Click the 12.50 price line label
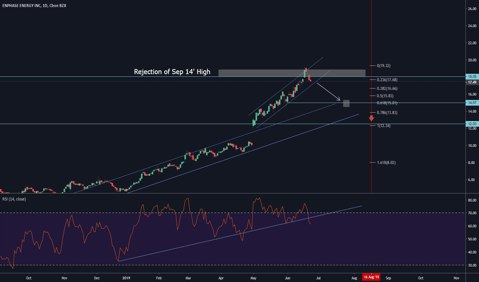This screenshot has width=479, height=282. [472, 124]
